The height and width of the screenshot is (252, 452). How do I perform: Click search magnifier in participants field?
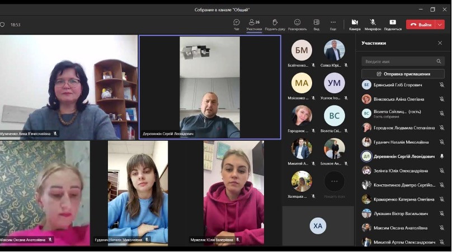click(x=439, y=62)
